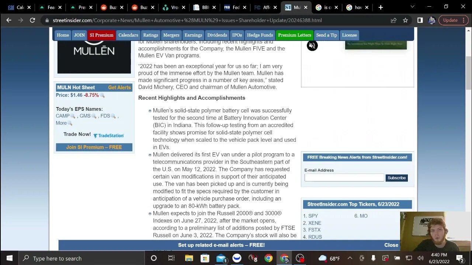Open IPOs nav item
Viewport: 472px width, 265px height.
[237, 35]
